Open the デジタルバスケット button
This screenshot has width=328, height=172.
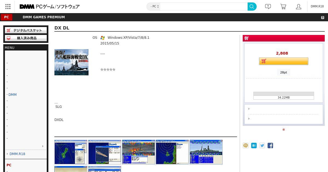[x=26, y=30]
